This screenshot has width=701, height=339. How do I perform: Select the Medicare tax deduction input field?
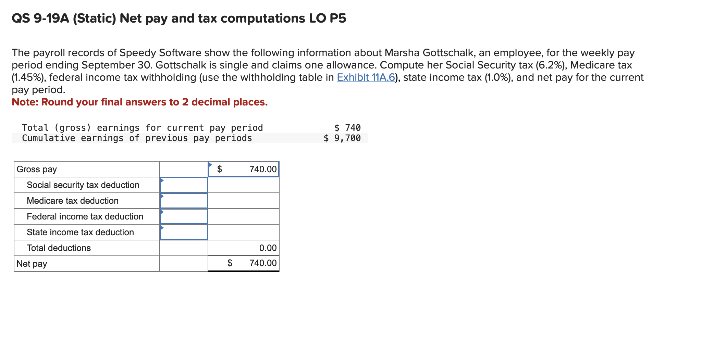[183, 201]
